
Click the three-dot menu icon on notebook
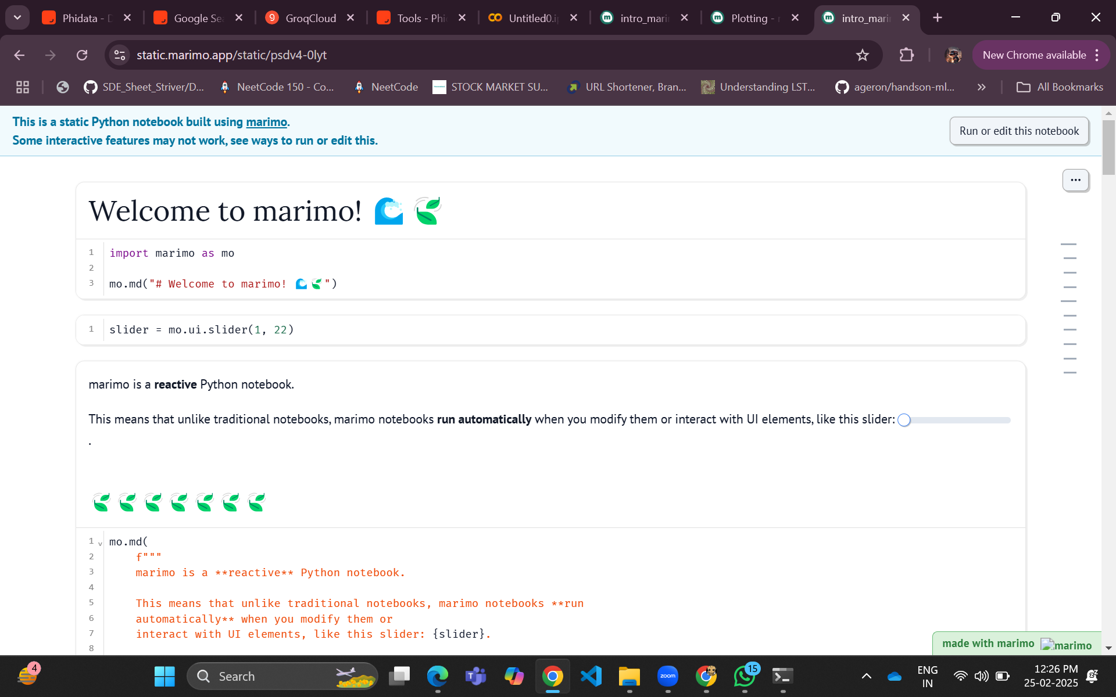(x=1075, y=179)
